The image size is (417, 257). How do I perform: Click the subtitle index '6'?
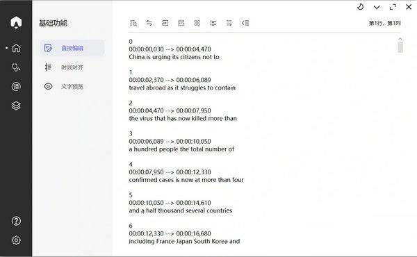pyautogui.click(x=131, y=226)
